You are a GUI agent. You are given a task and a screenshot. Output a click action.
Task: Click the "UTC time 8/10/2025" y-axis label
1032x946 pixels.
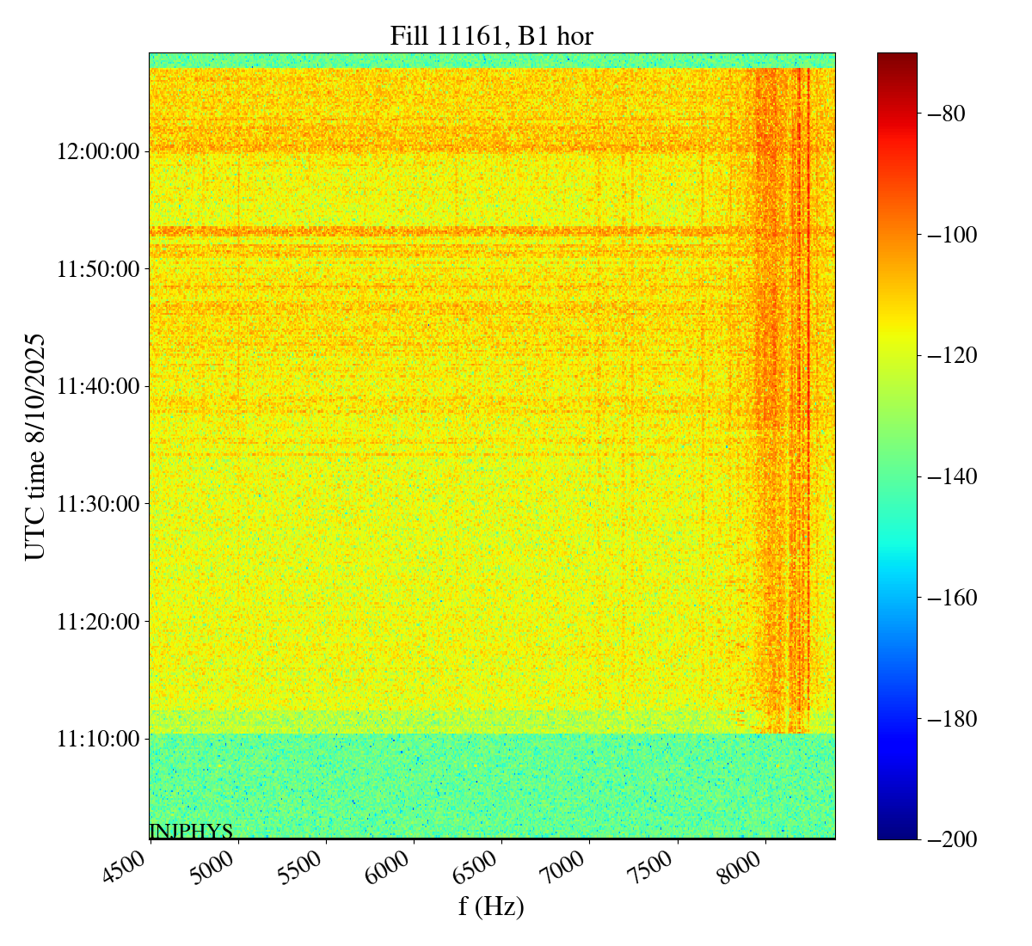pyautogui.click(x=35, y=446)
